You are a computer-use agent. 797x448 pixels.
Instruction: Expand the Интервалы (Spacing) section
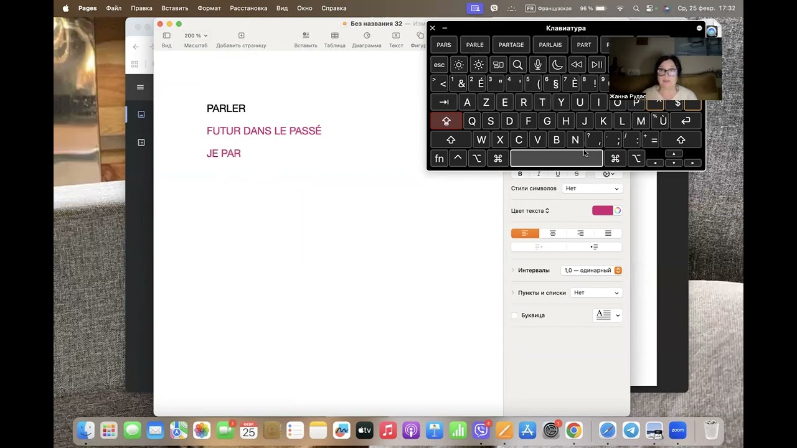[513, 271]
